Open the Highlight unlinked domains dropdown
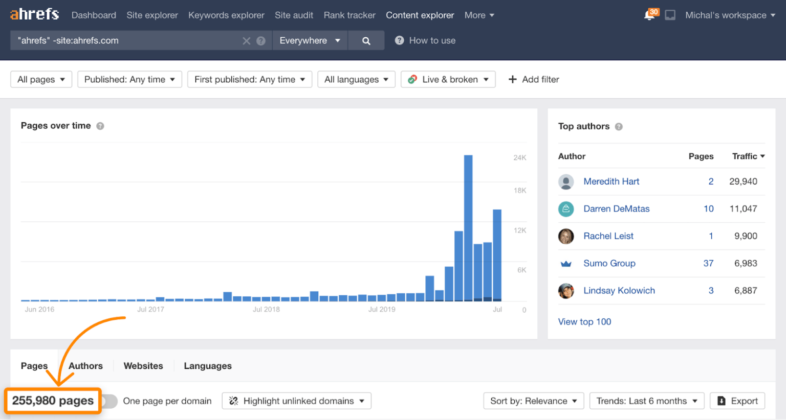The height and width of the screenshot is (420, 786). click(297, 401)
